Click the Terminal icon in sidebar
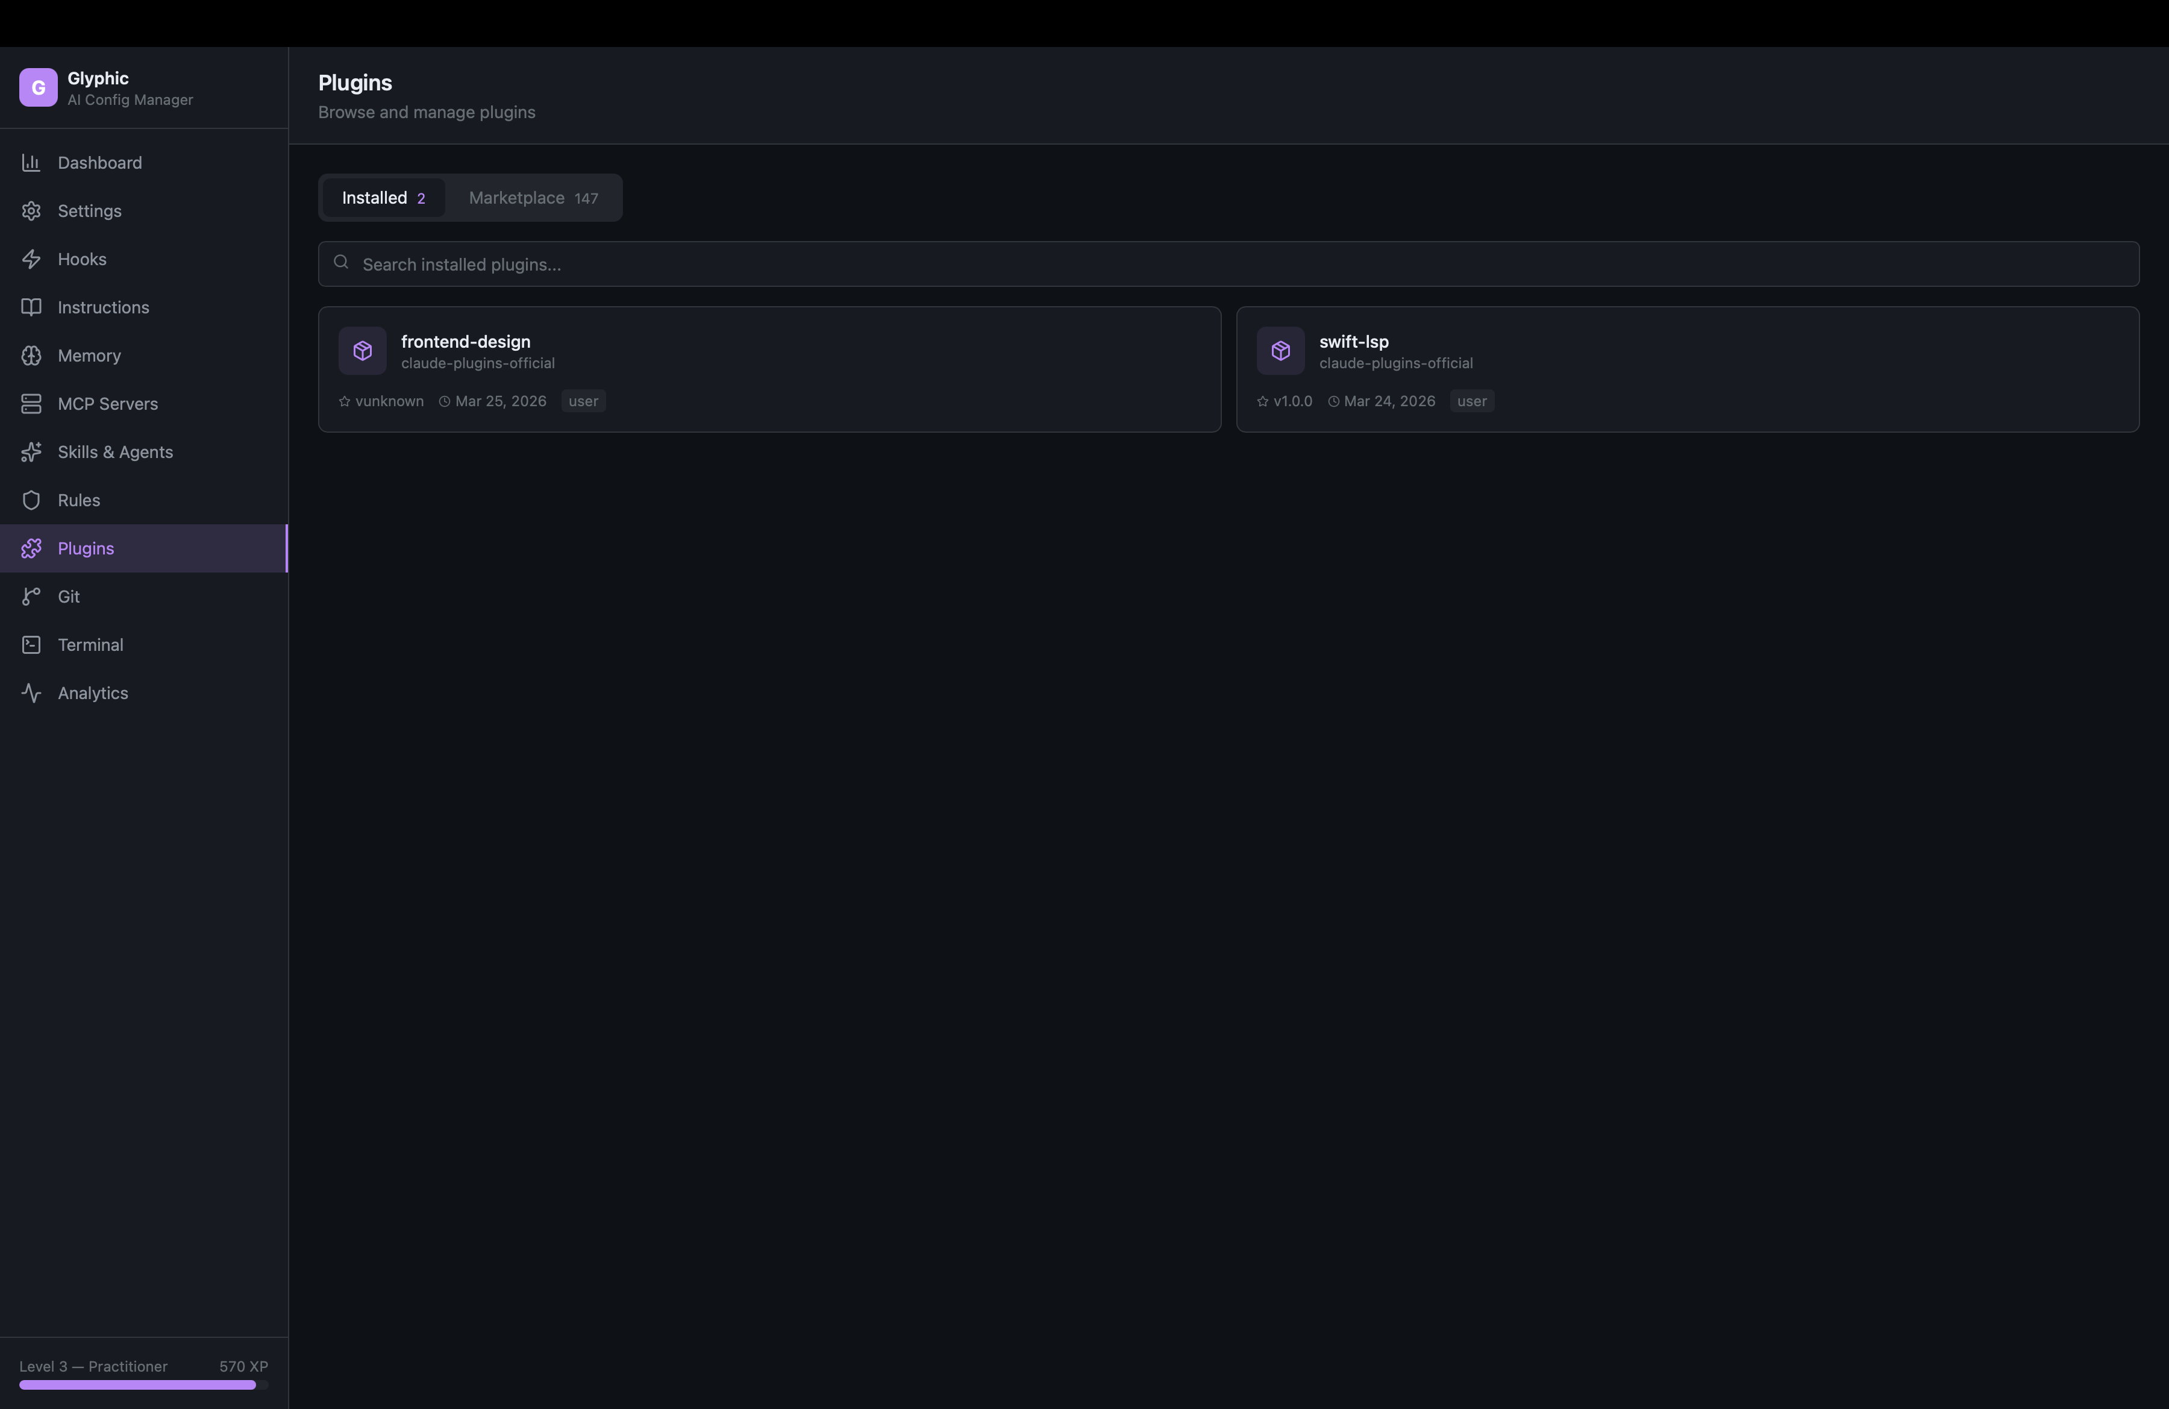This screenshot has width=2169, height=1409. pos(31,644)
